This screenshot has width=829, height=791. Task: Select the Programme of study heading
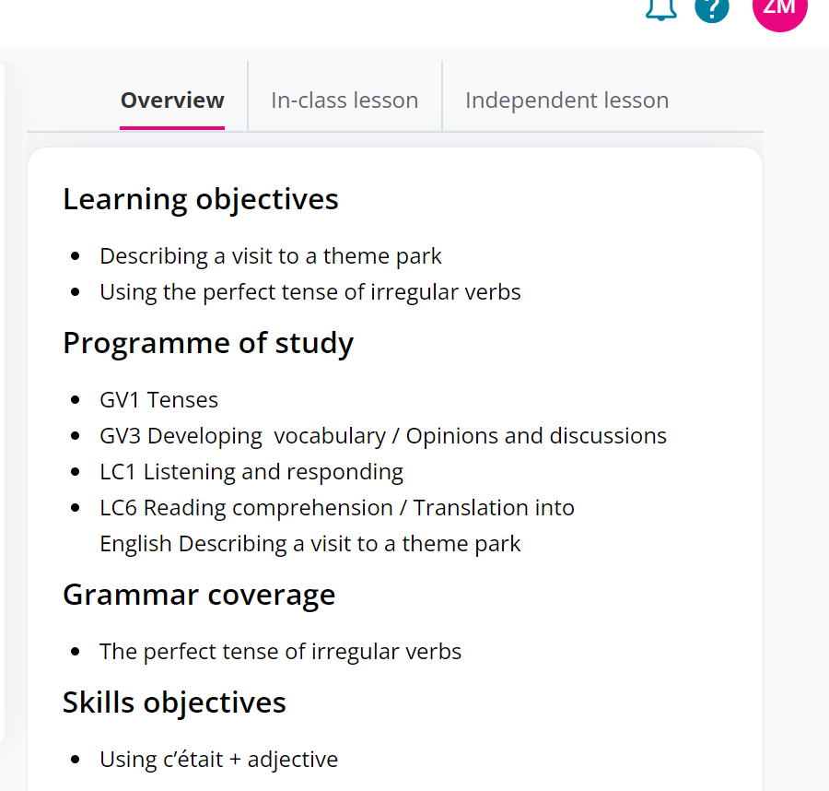(x=207, y=342)
